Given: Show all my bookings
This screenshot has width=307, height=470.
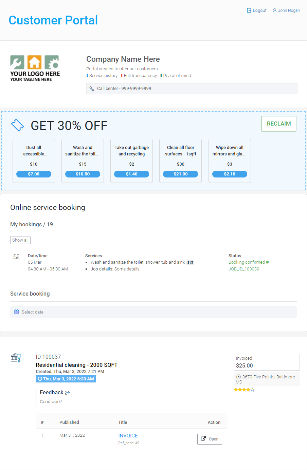Looking at the screenshot, I should coord(20,240).
